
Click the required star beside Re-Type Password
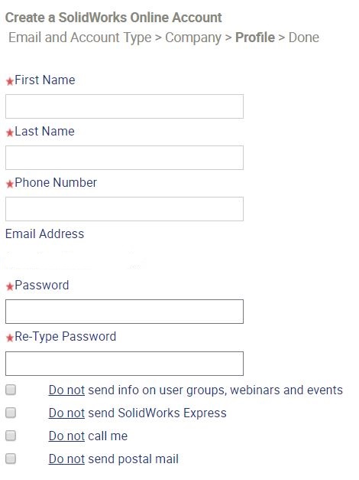pyautogui.click(x=10, y=338)
